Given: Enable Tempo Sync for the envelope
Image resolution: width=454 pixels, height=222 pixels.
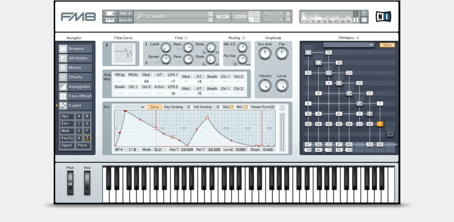Looking at the screenshot, I should [273, 107].
